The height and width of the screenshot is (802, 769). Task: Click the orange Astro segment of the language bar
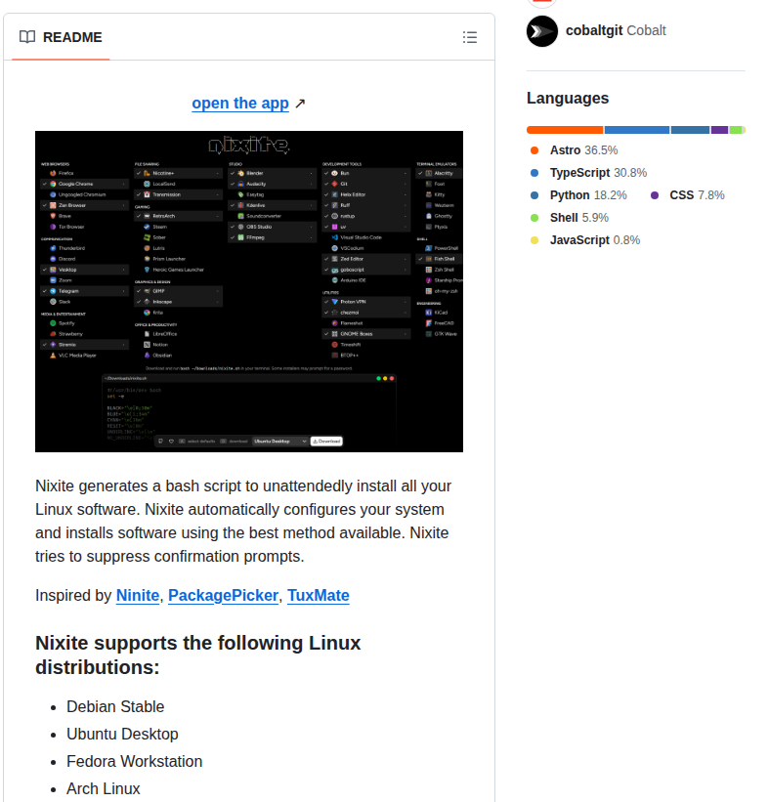565,130
